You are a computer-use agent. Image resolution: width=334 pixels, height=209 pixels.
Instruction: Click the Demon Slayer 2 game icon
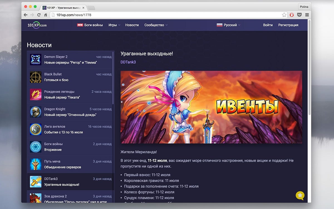(36, 60)
